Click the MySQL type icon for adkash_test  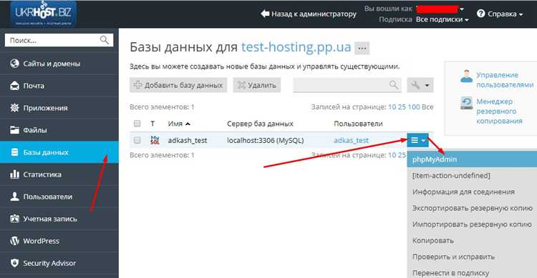pyautogui.click(x=155, y=140)
